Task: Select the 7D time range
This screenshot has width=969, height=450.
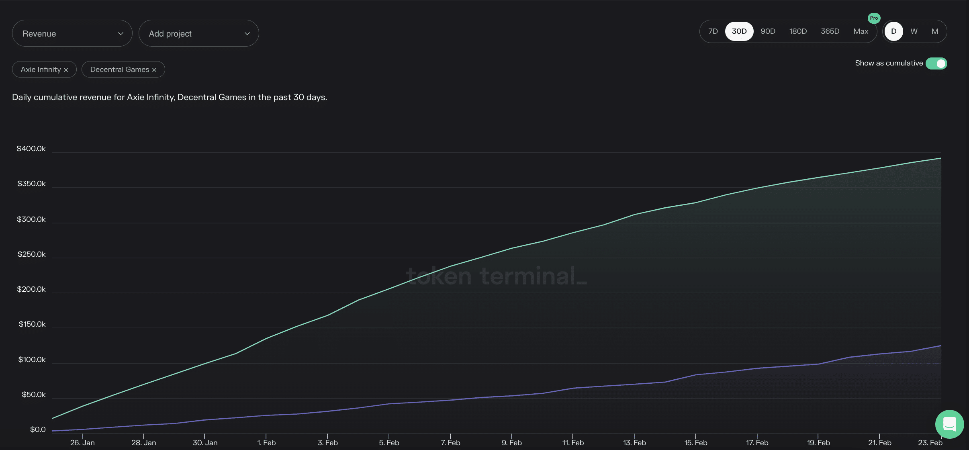Action: [x=713, y=31]
